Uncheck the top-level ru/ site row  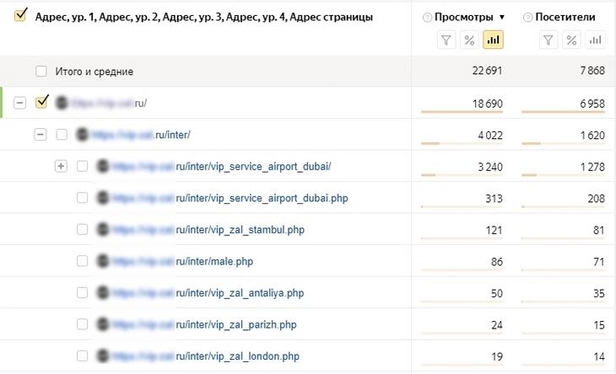point(41,103)
